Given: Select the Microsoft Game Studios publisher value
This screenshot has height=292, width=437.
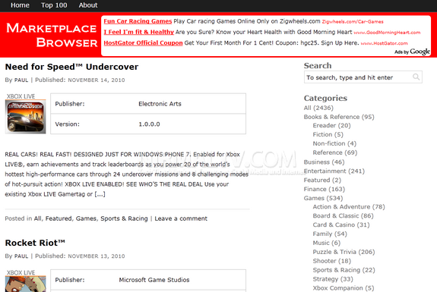Looking at the screenshot, I should click(154, 280).
